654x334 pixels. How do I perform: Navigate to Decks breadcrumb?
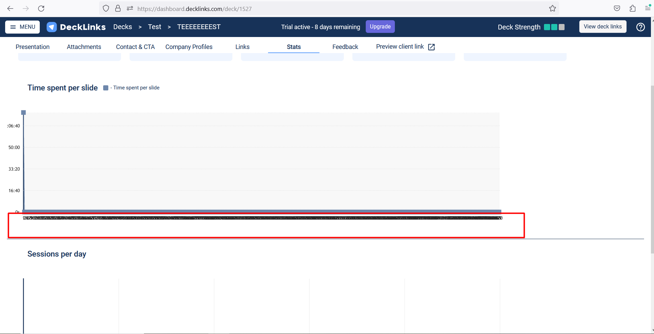(123, 27)
